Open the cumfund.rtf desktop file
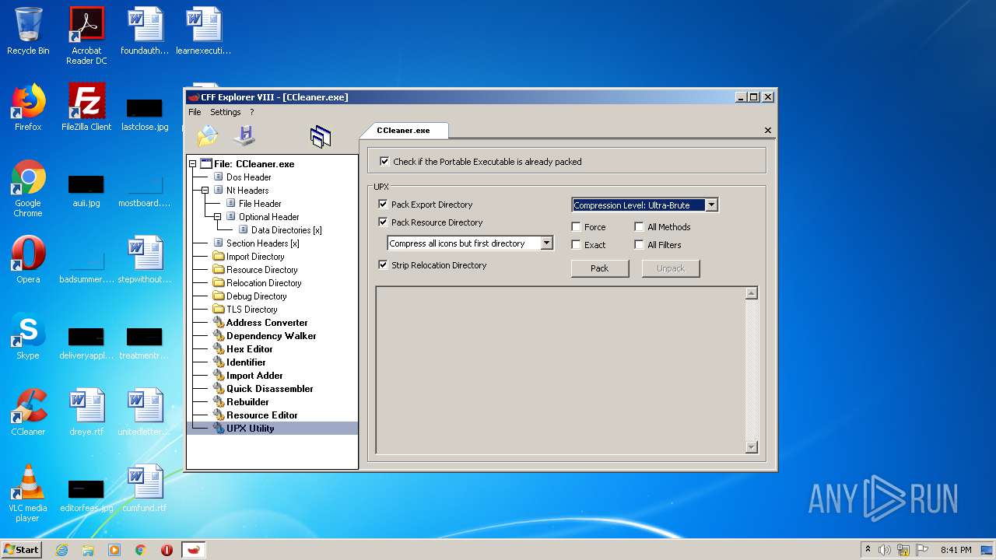This screenshot has width=996, height=560. (144, 488)
